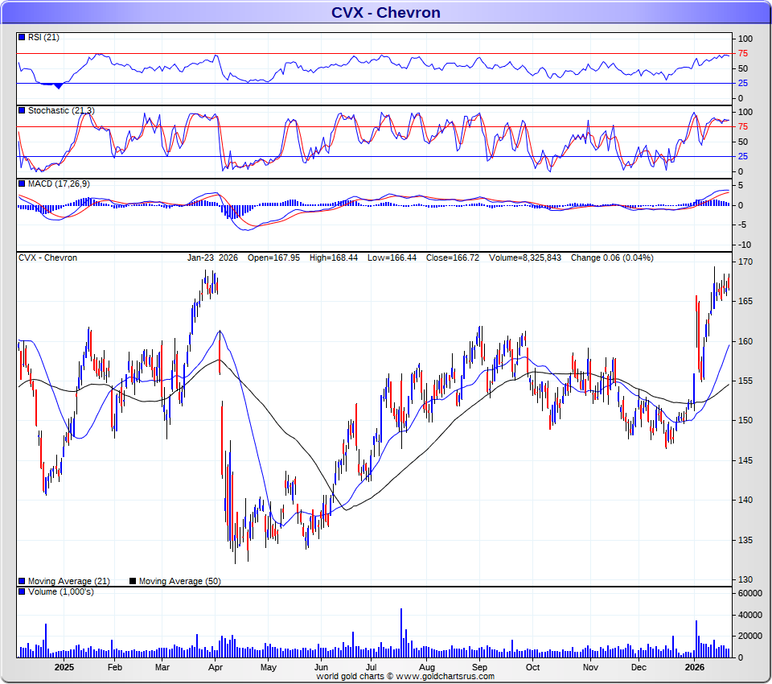Click the MACD -5 axis label

(743, 225)
